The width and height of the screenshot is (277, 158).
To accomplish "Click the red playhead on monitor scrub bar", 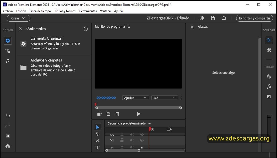I will [x=96, y=104].
